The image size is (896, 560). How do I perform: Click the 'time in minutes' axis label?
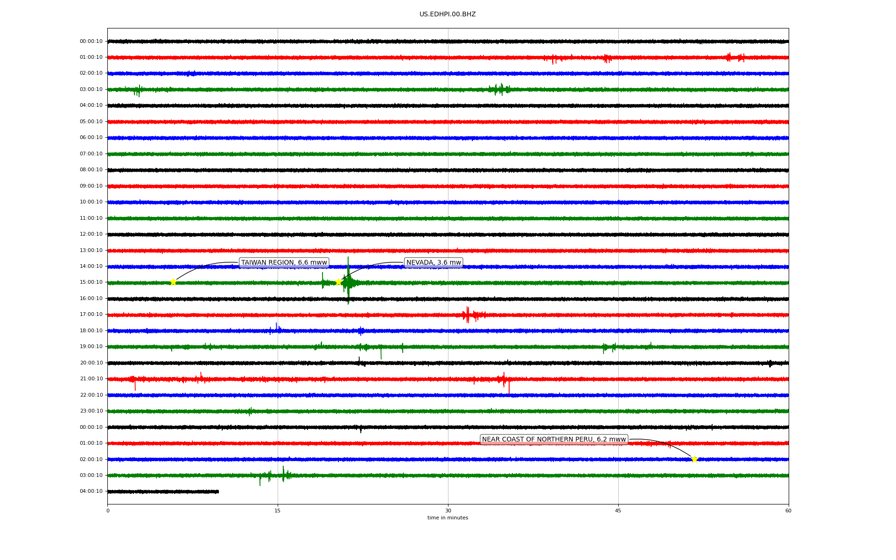(x=448, y=518)
